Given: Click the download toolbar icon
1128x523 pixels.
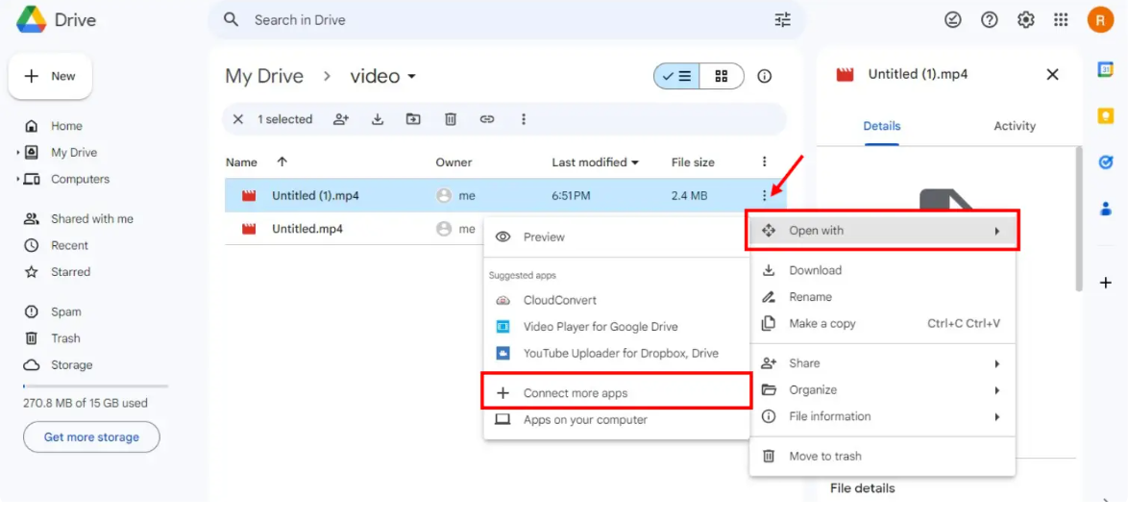Looking at the screenshot, I should tap(377, 119).
